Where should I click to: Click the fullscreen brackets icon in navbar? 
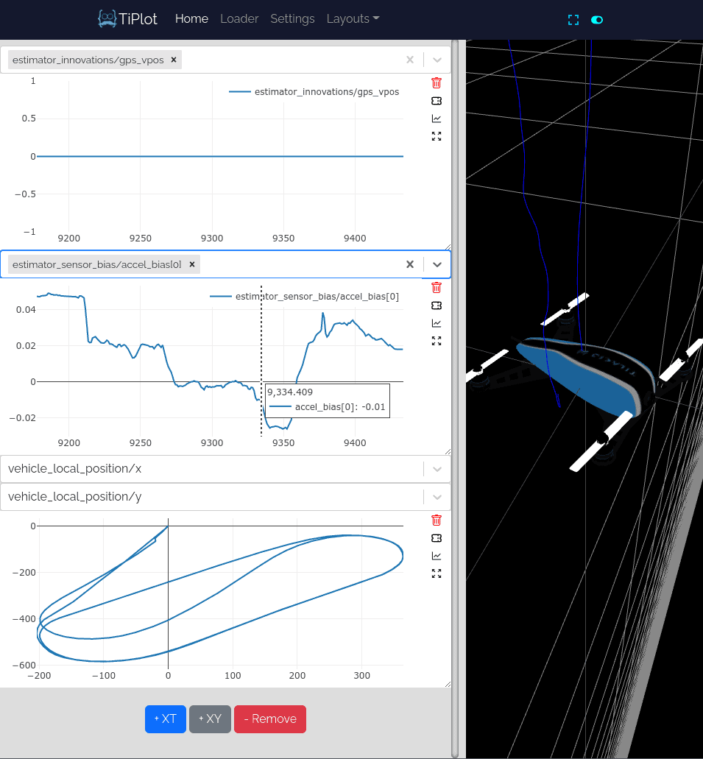573,20
